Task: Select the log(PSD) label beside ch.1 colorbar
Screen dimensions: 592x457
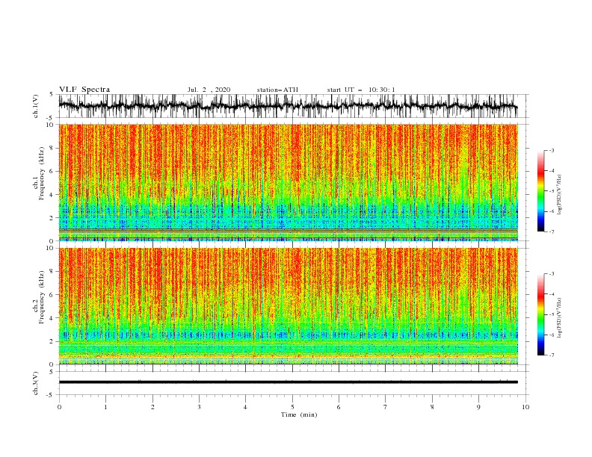Action: [x=560, y=195]
